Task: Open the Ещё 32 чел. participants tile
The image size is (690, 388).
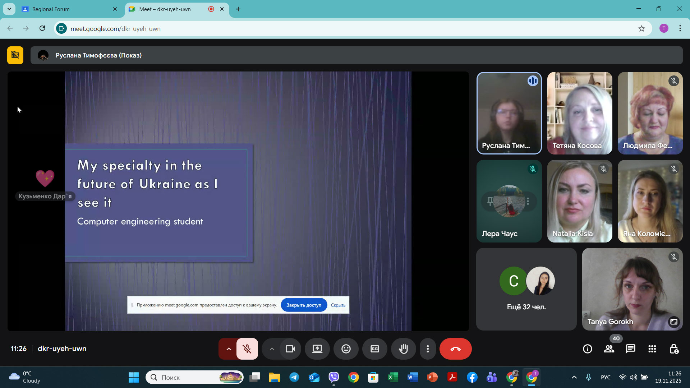Action: click(x=526, y=289)
